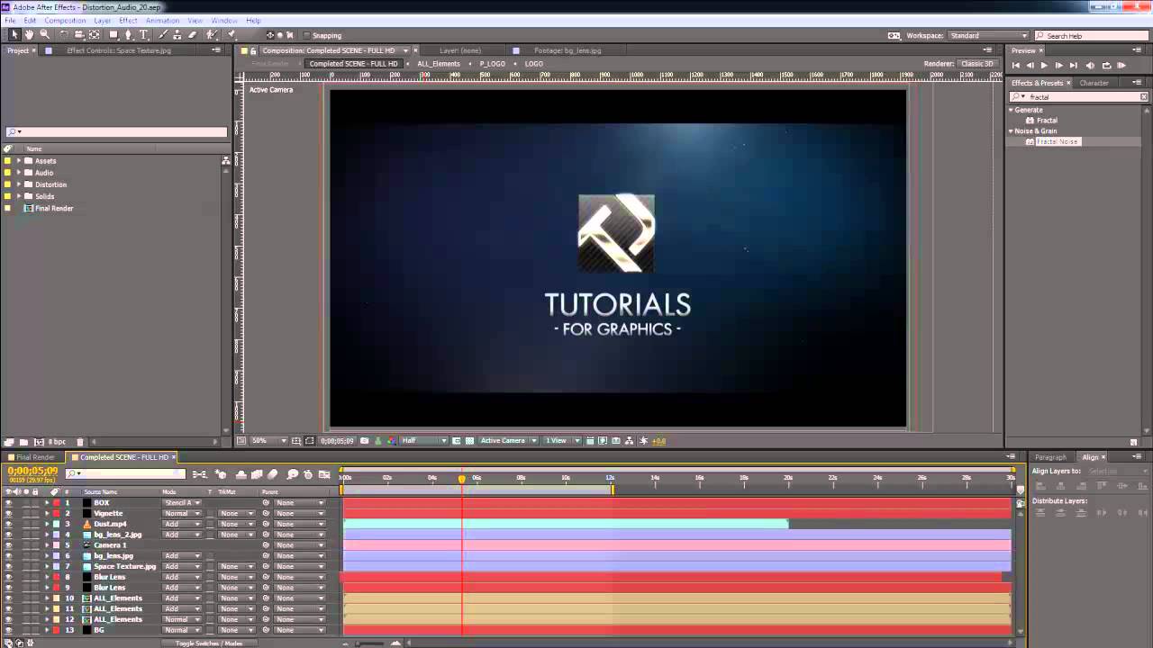Select the Clone Stamp tool

click(177, 35)
